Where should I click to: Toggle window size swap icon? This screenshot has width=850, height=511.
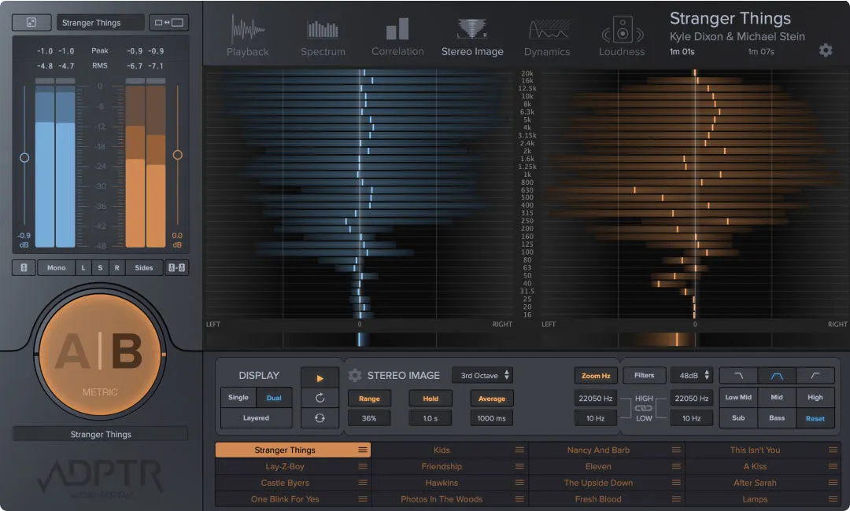[168, 22]
